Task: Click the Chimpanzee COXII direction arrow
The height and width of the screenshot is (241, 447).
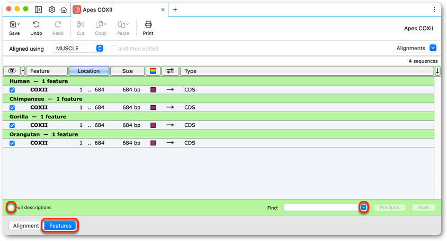Action: (170, 107)
